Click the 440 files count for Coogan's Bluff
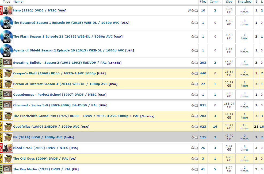Viewport: 264px width, 174px height. point(203,73)
